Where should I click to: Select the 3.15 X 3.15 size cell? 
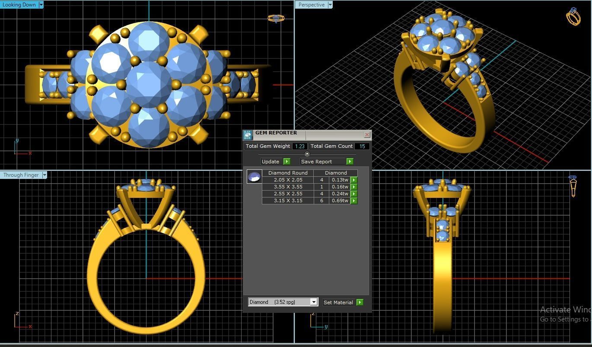point(288,201)
